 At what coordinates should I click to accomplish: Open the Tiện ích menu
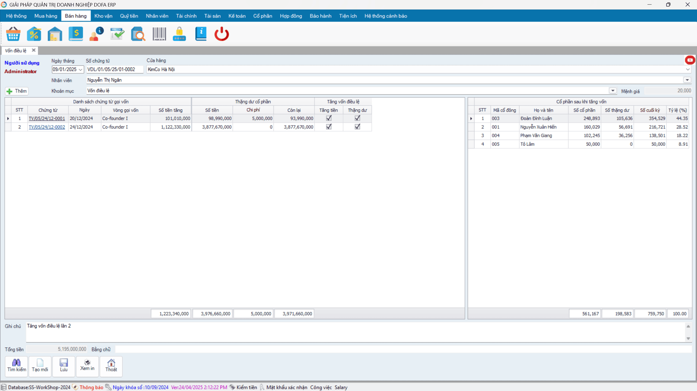pos(348,16)
